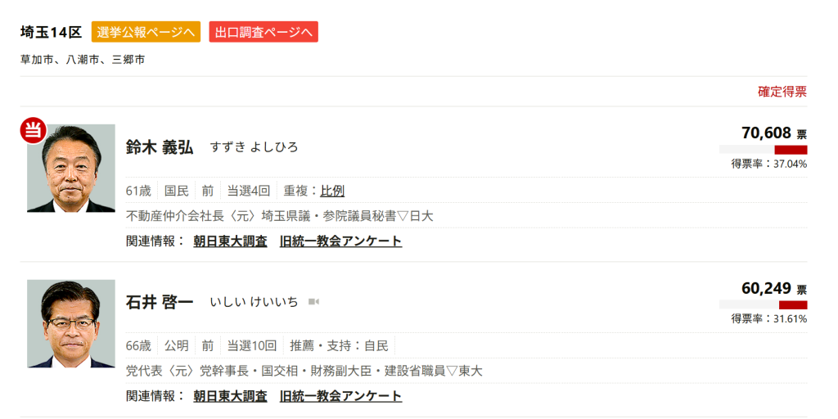Viewport: 838px width, 419px height.
Task: Open 朝日東大調査 link under 石井 啓一
Action: pyautogui.click(x=230, y=396)
